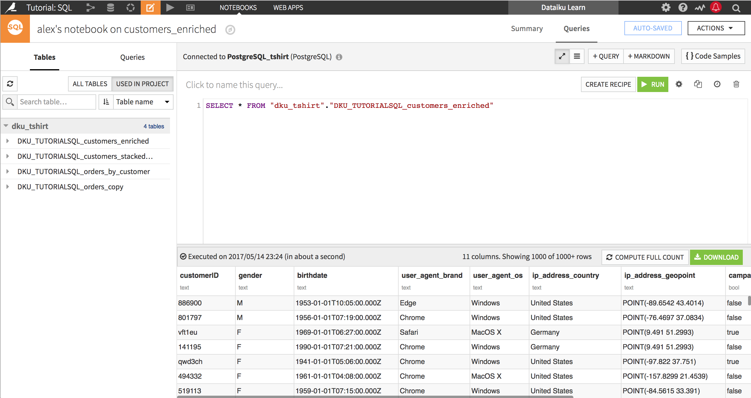This screenshot has width=751, height=398.
Task: Open the notifications bell
Action: point(716,7)
